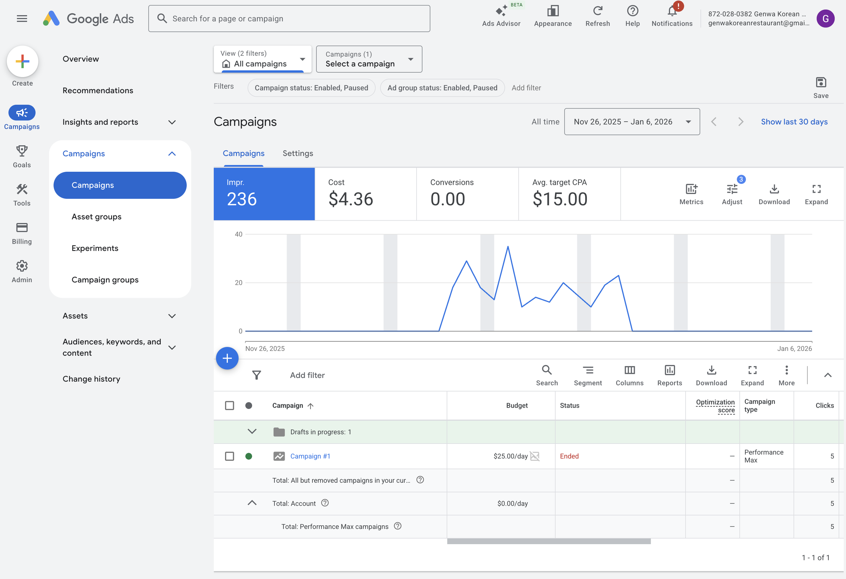The height and width of the screenshot is (579, 846).
Task: Open the Goals trophy icon in sidebar
Action: (x=22, y=150)
